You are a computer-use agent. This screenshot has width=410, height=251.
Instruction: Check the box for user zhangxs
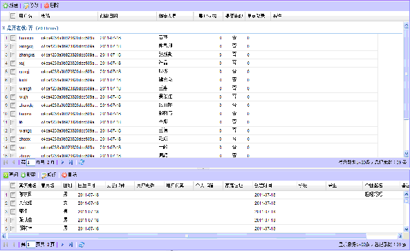click(x=13, y=54)
